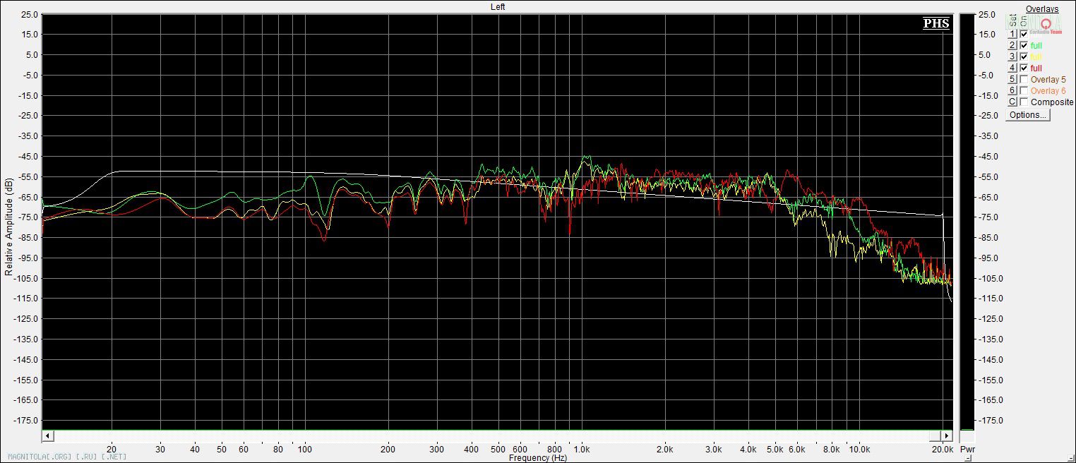Click the '20.0k' frequency tick label

943,449
